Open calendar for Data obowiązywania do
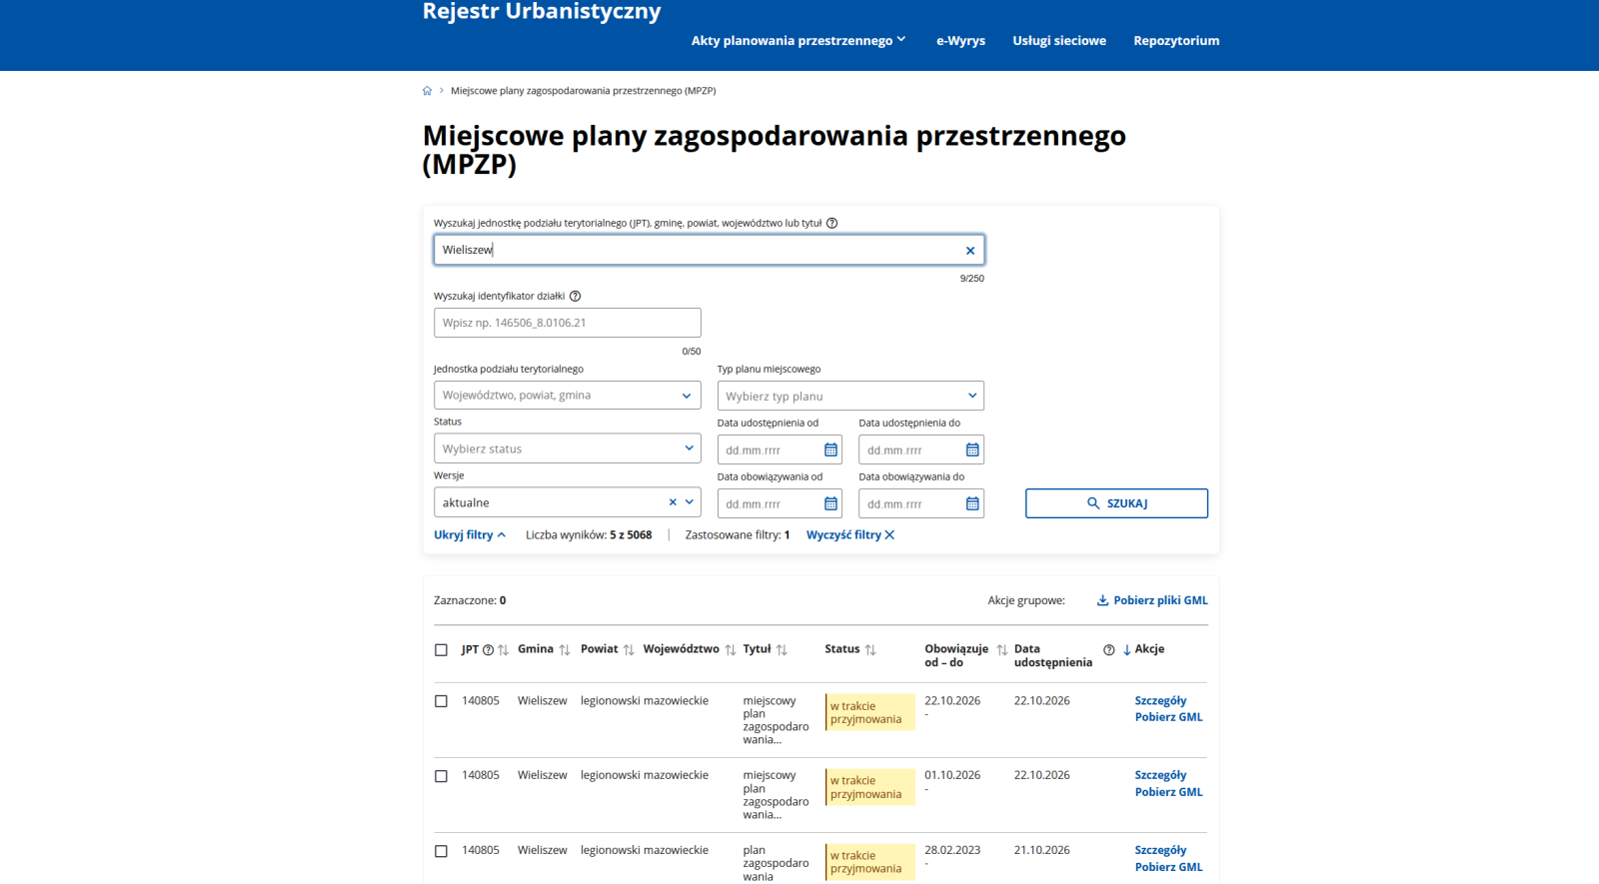Image resolution: width=1599 pixels, height=884 pixels. pos(972,504)
